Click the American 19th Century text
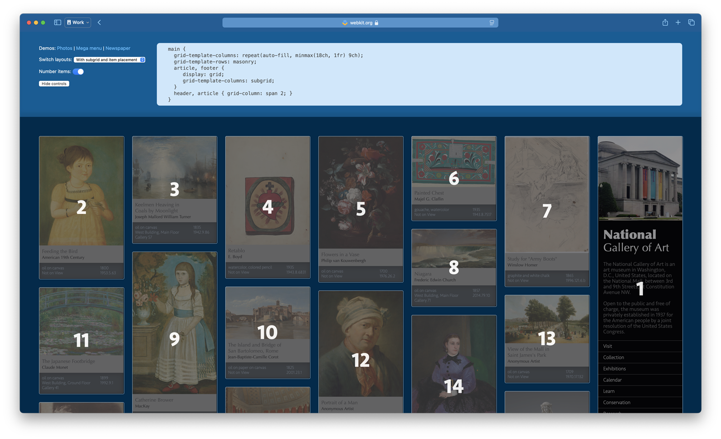 pyautogui.click(x=63, y=258)
